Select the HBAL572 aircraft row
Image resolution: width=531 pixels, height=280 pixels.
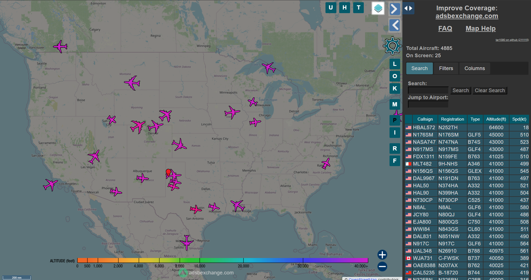tap(467, 128)
